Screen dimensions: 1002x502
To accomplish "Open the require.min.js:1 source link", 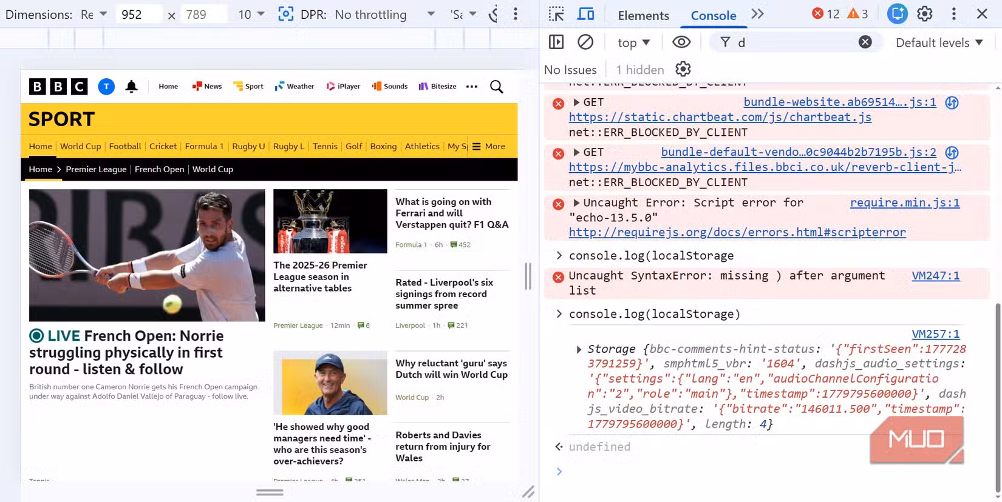I will [x=905, y=202].
